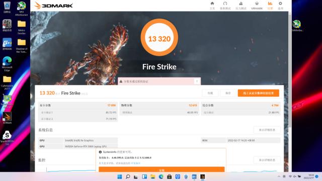This screenshot has width=322, height=181.
Task: Open Widgets from the taskbar
Action: click(144, 176)
